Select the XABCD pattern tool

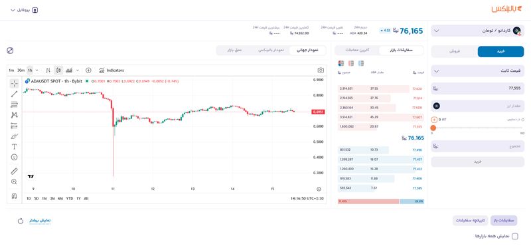14,115
